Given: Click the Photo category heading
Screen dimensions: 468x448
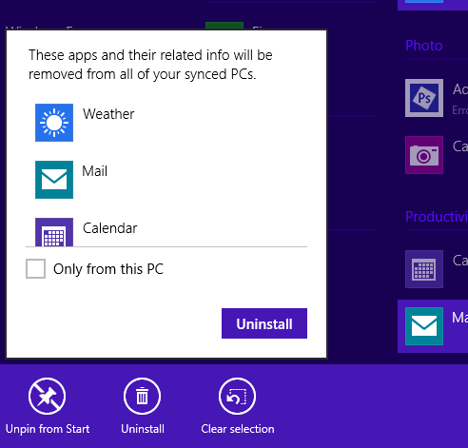Looking at the screenshot, I should (x=424, y=46).
